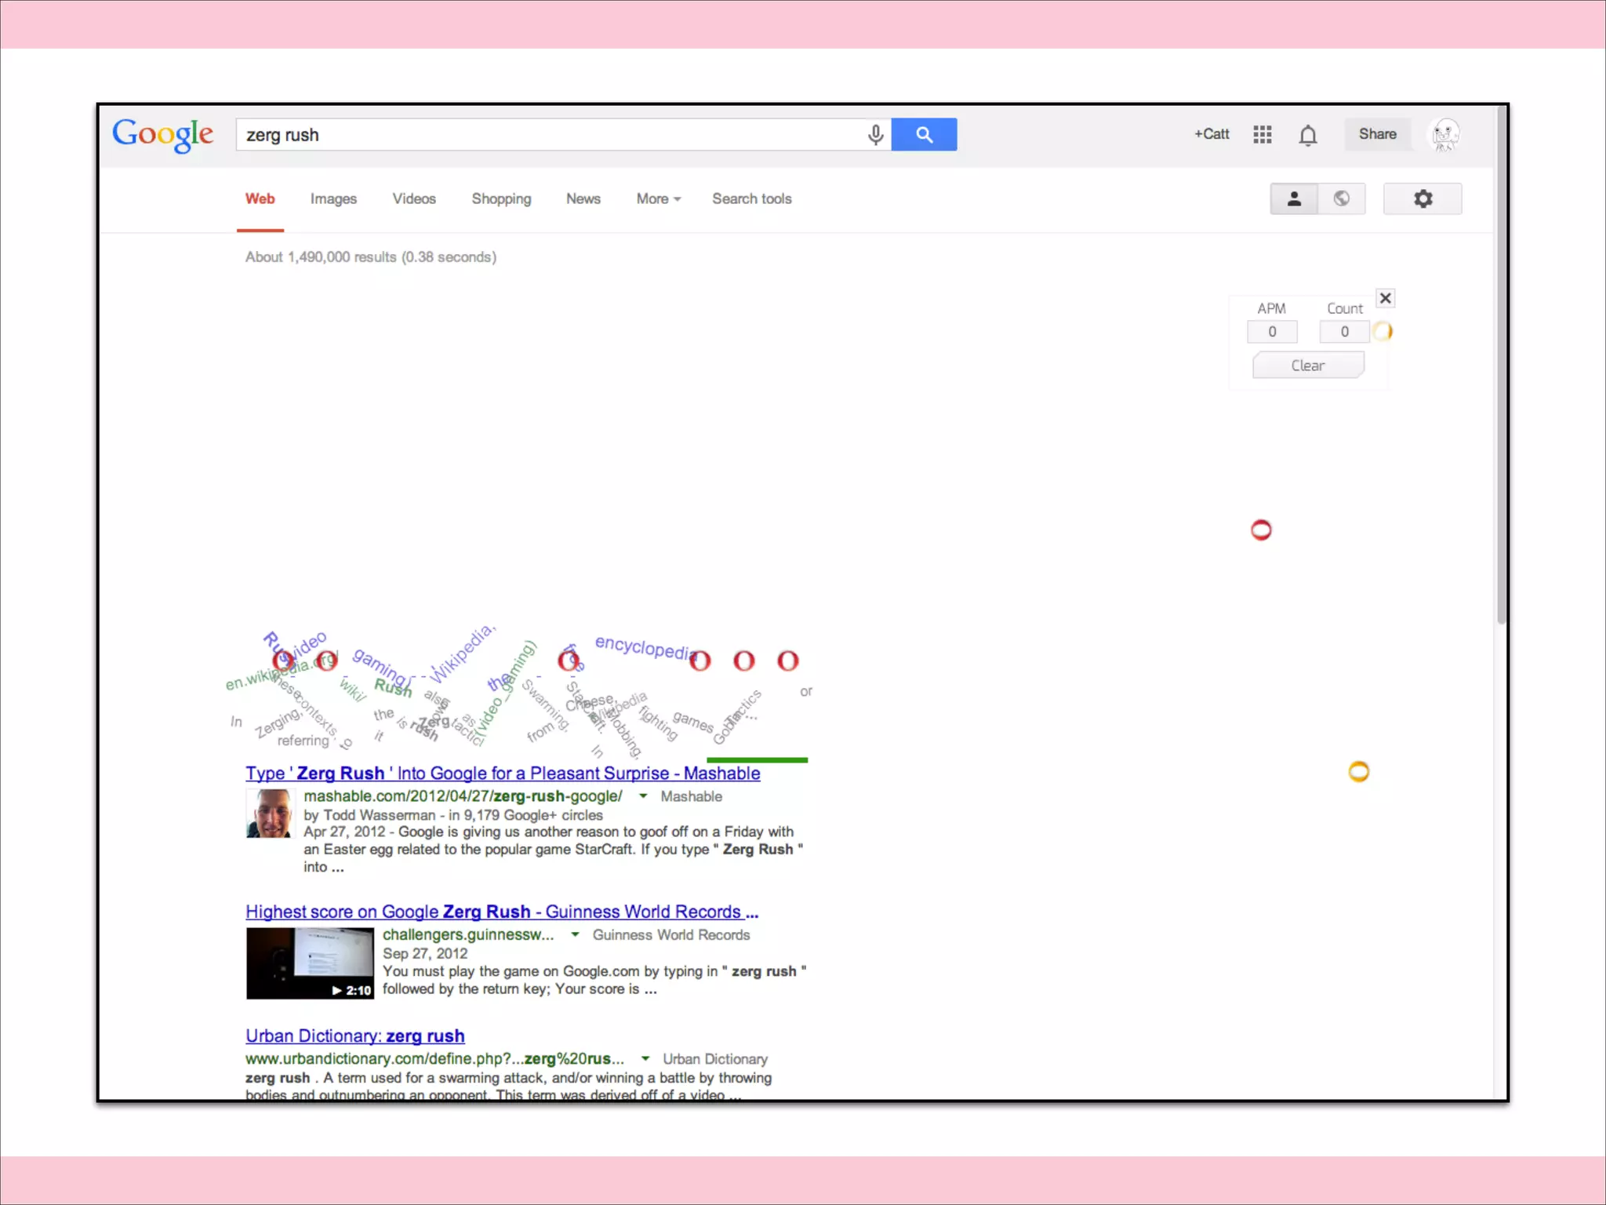Open the notifications bell

pyautogui.click(x=1307, y=136)
